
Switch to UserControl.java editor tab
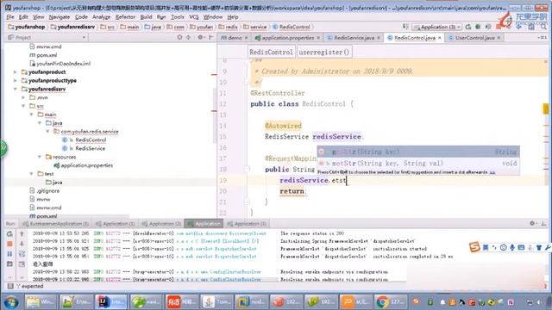(474, 38)
